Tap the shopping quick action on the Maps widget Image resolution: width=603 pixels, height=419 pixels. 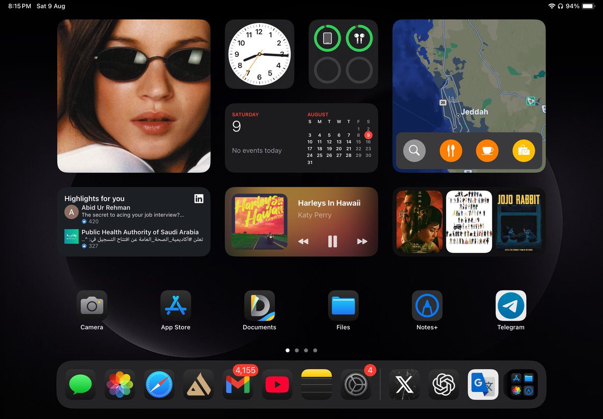[x=523, y=150]
